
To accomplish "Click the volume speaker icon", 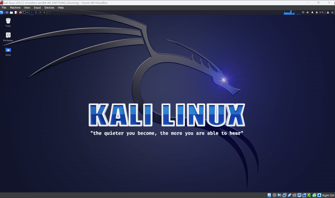I will click(307, 12).
